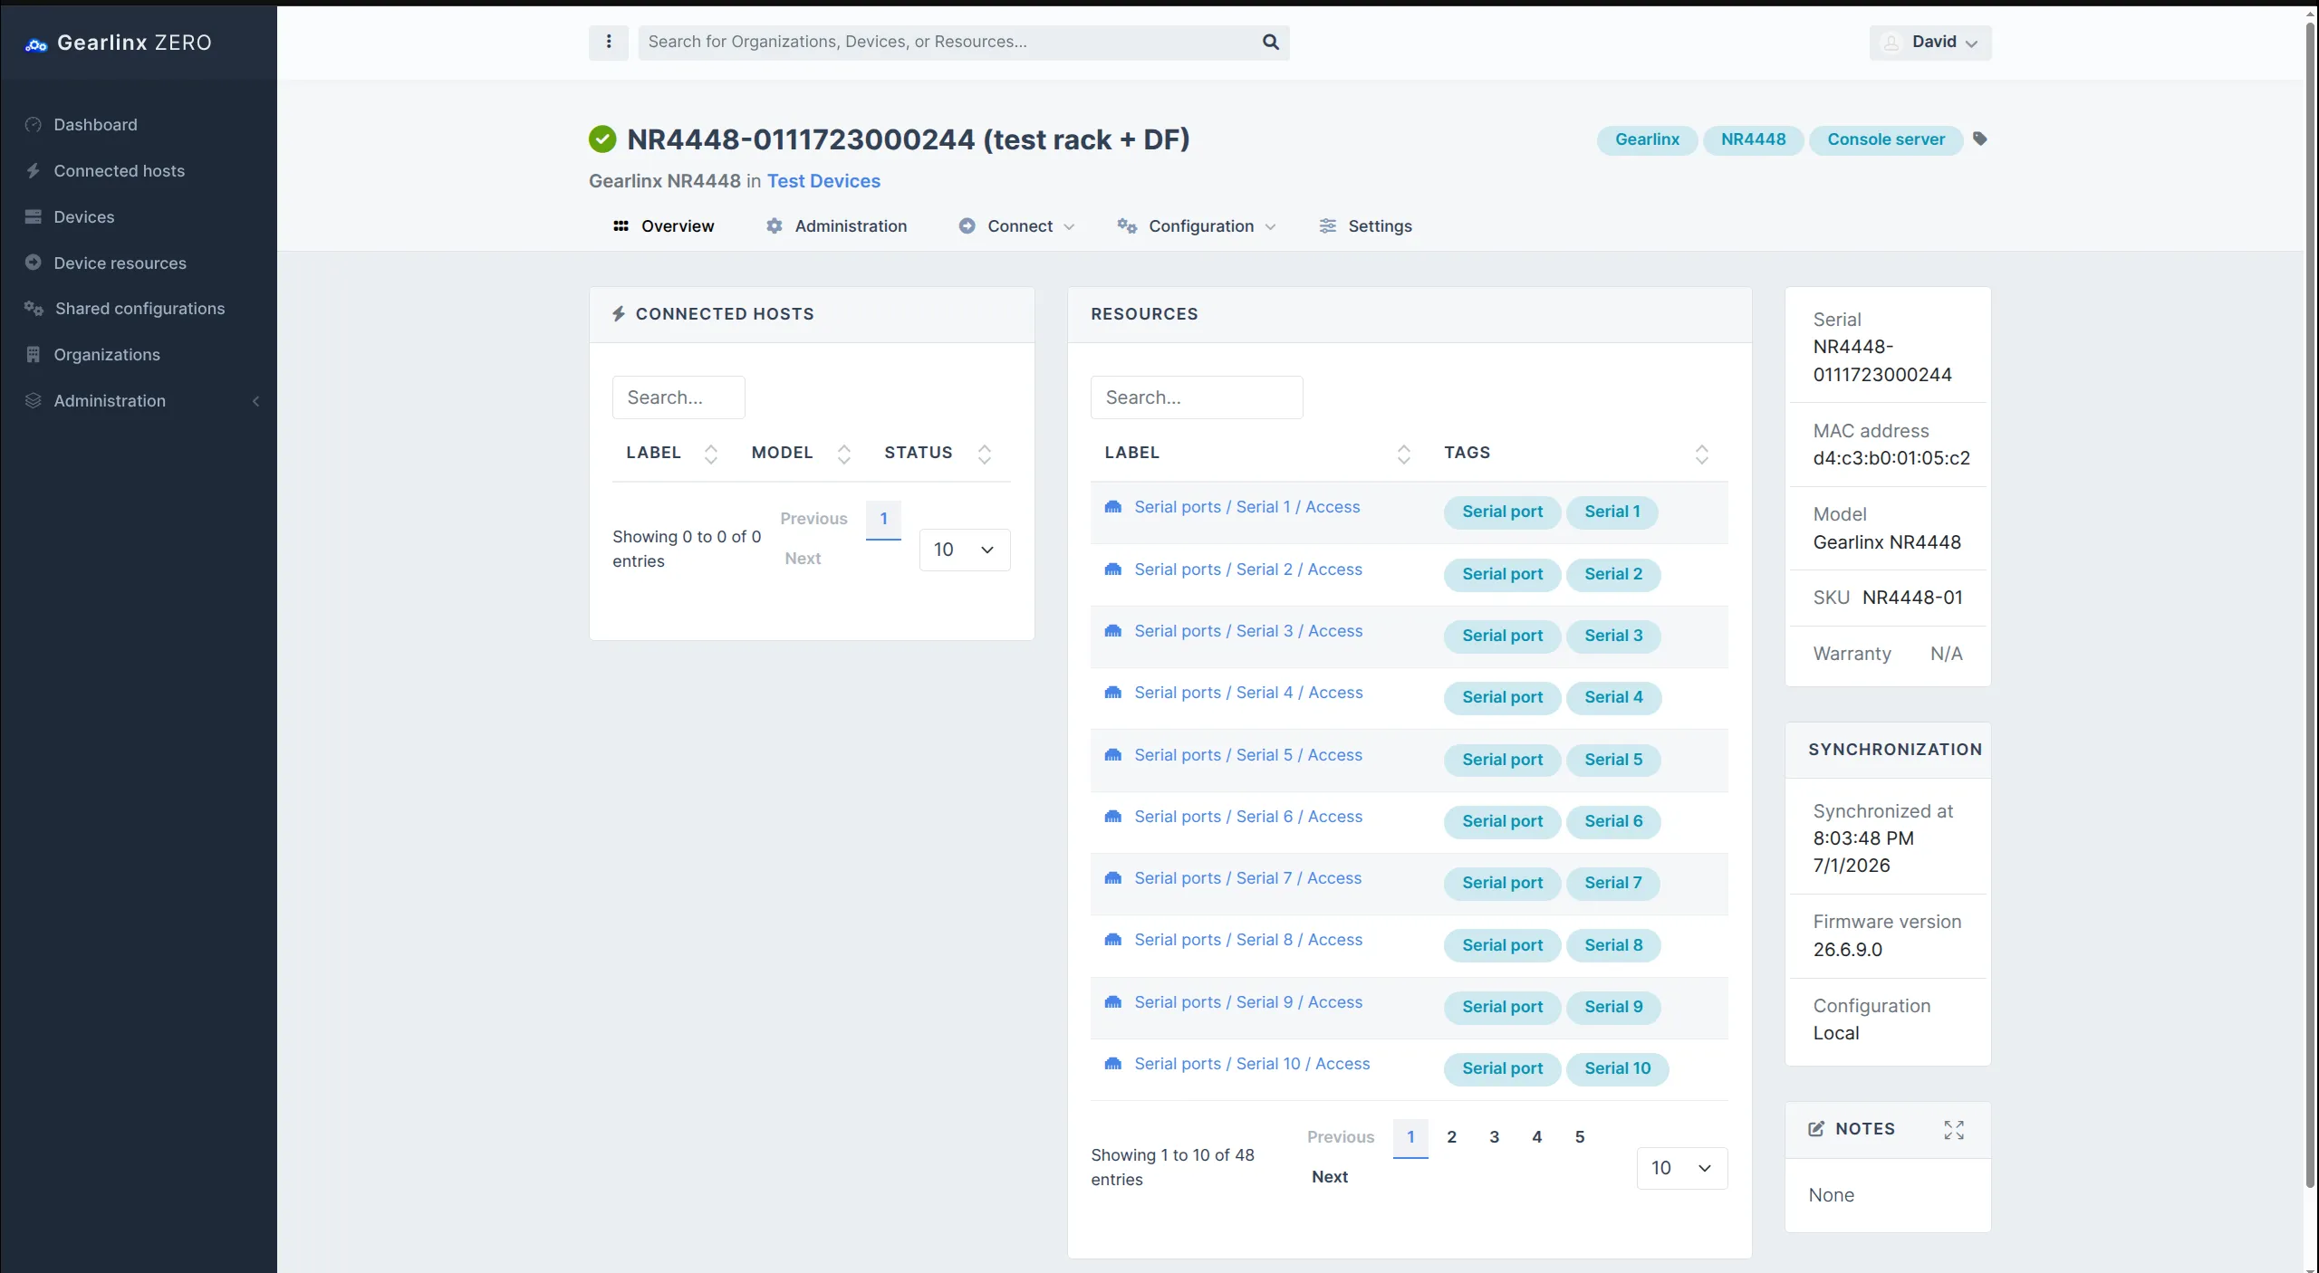Click the Console server tag badge
2319x1273 pixels.
click(1886, 139)
